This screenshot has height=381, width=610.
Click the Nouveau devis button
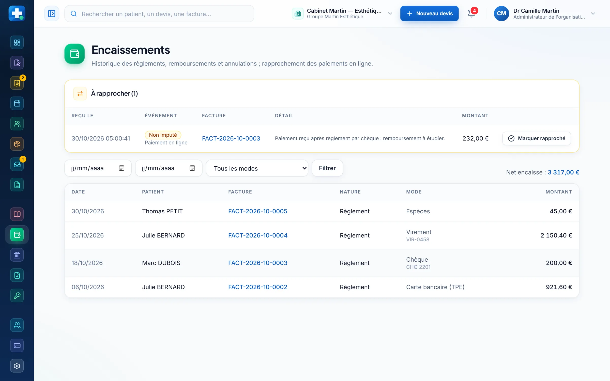point(429,13)
